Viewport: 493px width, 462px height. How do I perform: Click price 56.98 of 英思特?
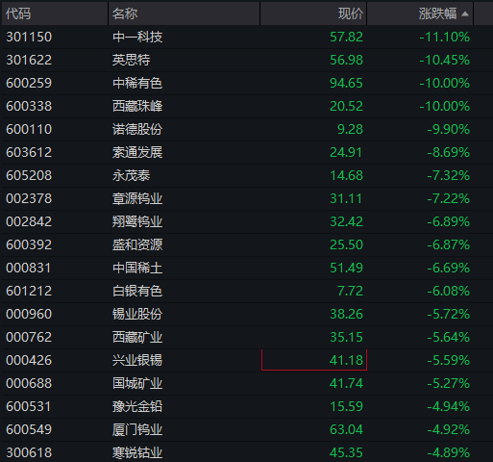click(x=346, y=60)
